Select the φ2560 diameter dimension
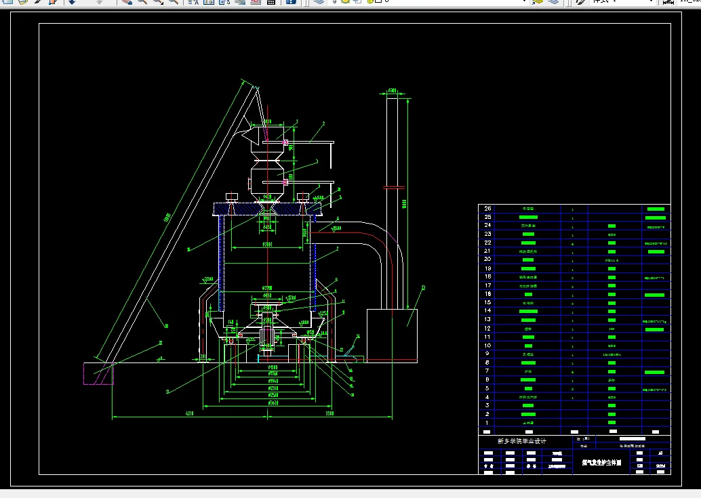 [273, 395]
